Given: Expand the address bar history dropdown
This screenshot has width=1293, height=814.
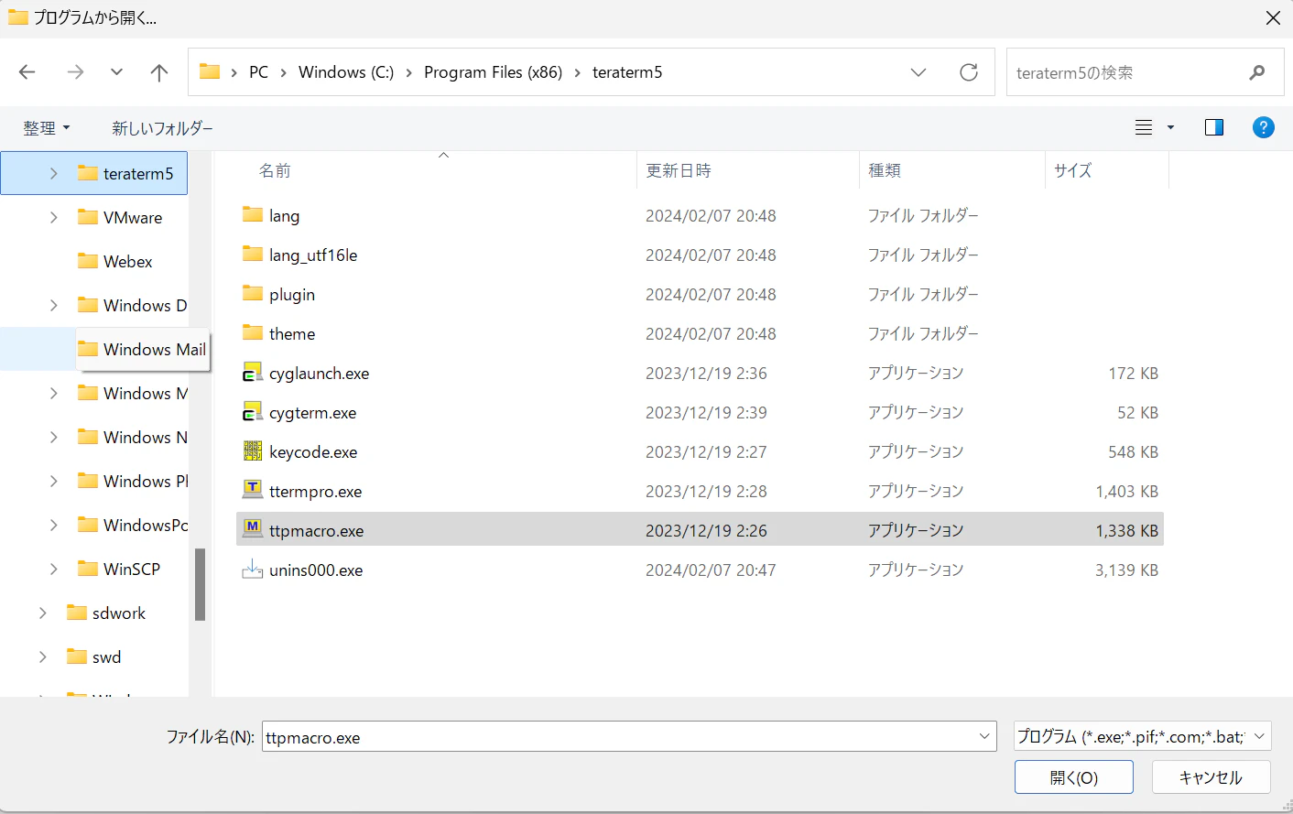Looking at the screenshot, I should pos(918,72).
